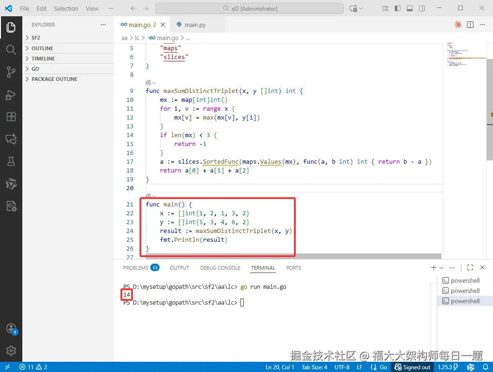
Task: Maximize the terminal panel size
Action: 470,267
